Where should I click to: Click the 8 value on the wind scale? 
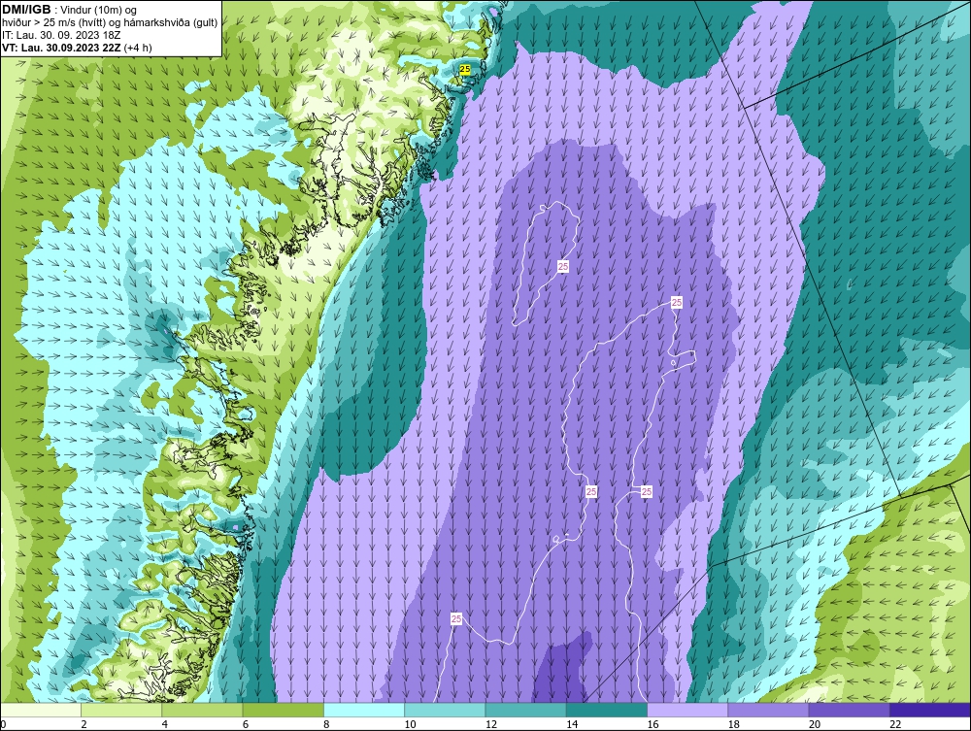coord(326,724)
